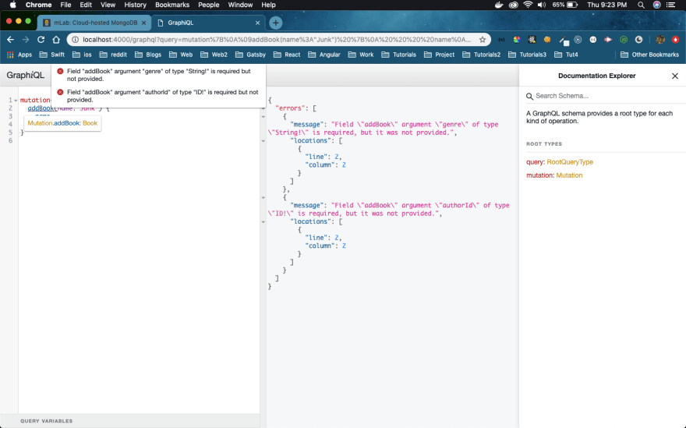
Task: Fold the second error object
Action: click(x=263, y=198)
